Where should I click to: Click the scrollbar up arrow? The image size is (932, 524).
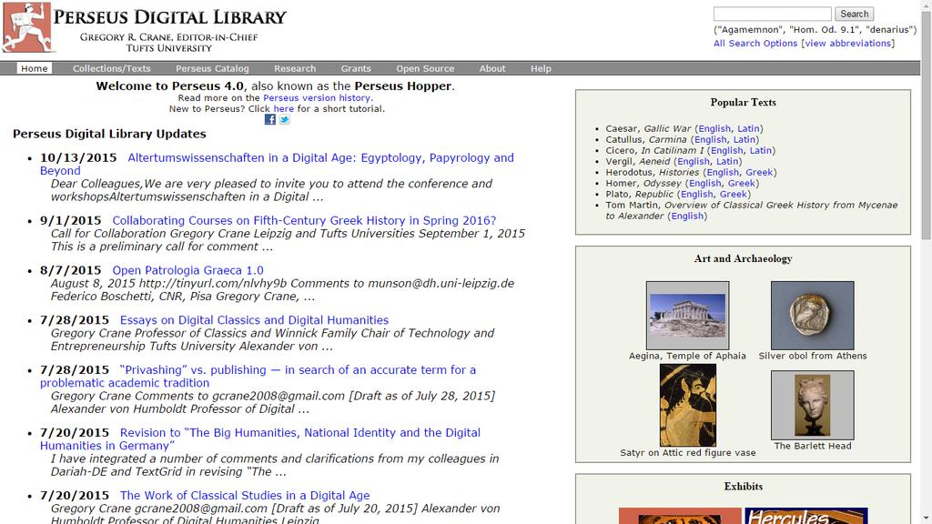[x=926, y=5]
